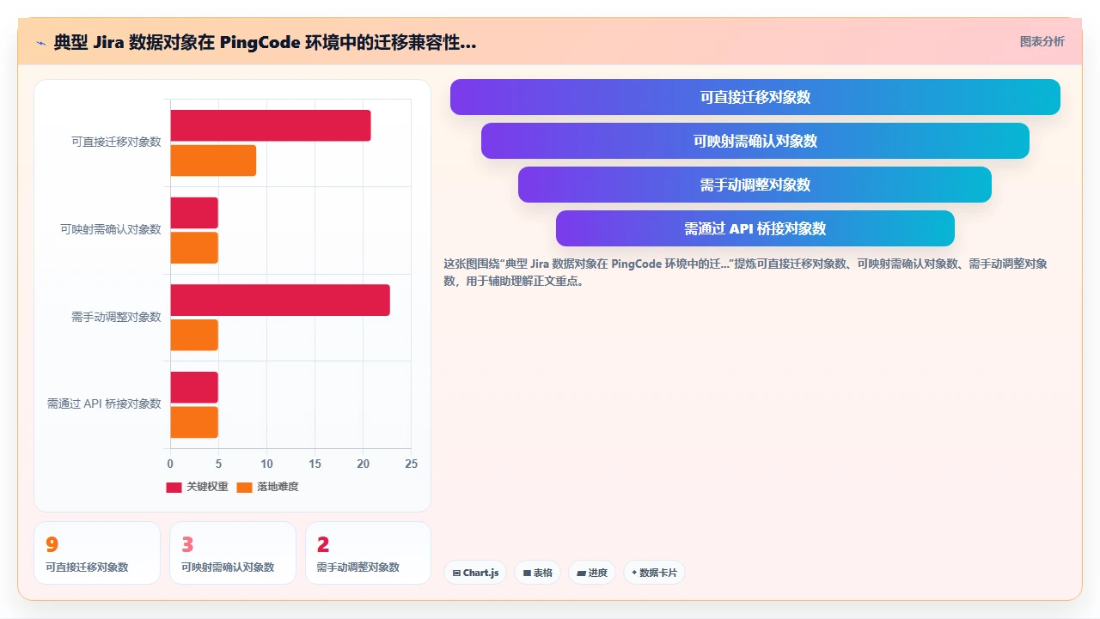Click red bar for 可直接迁移对象数
Viewport: 1100px width, 619px height.
271,125
